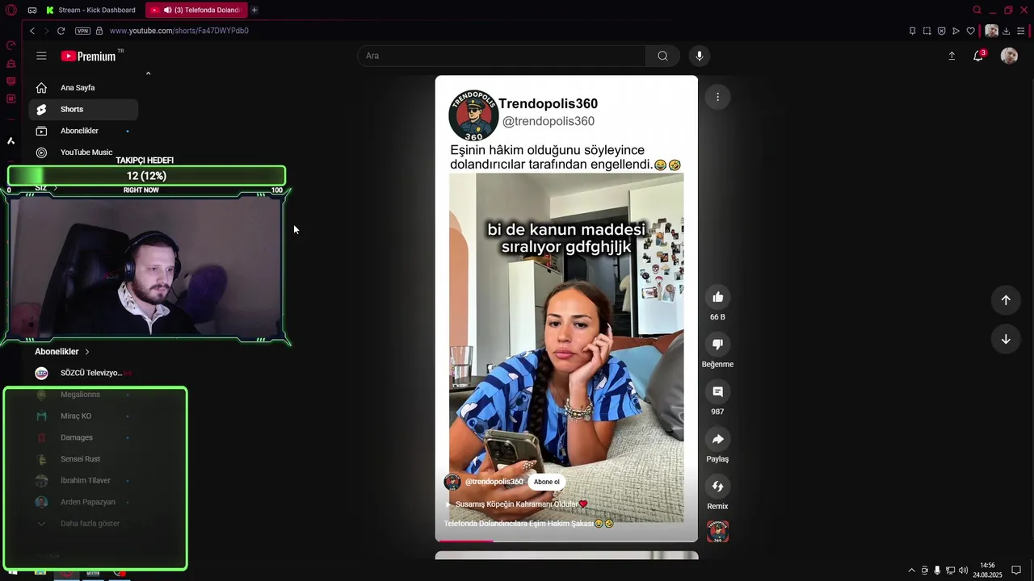Screen dimensions: 1034x581
Task: Open Megalionns subscription channel
Action: coord(83,395)
